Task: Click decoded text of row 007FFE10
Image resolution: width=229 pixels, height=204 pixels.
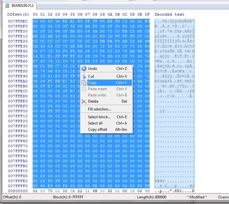Action: (x=175, y=36)
